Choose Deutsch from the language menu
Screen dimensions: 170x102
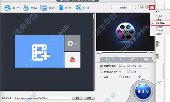coord(159,27)
